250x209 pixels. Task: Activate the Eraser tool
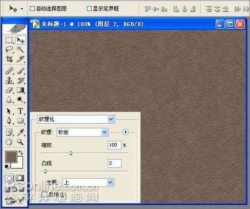click(x=9, y=90)
